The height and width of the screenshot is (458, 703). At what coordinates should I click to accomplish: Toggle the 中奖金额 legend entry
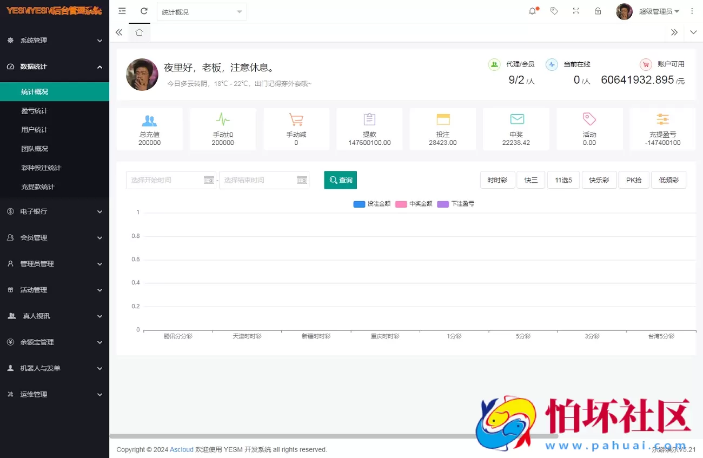414,204
